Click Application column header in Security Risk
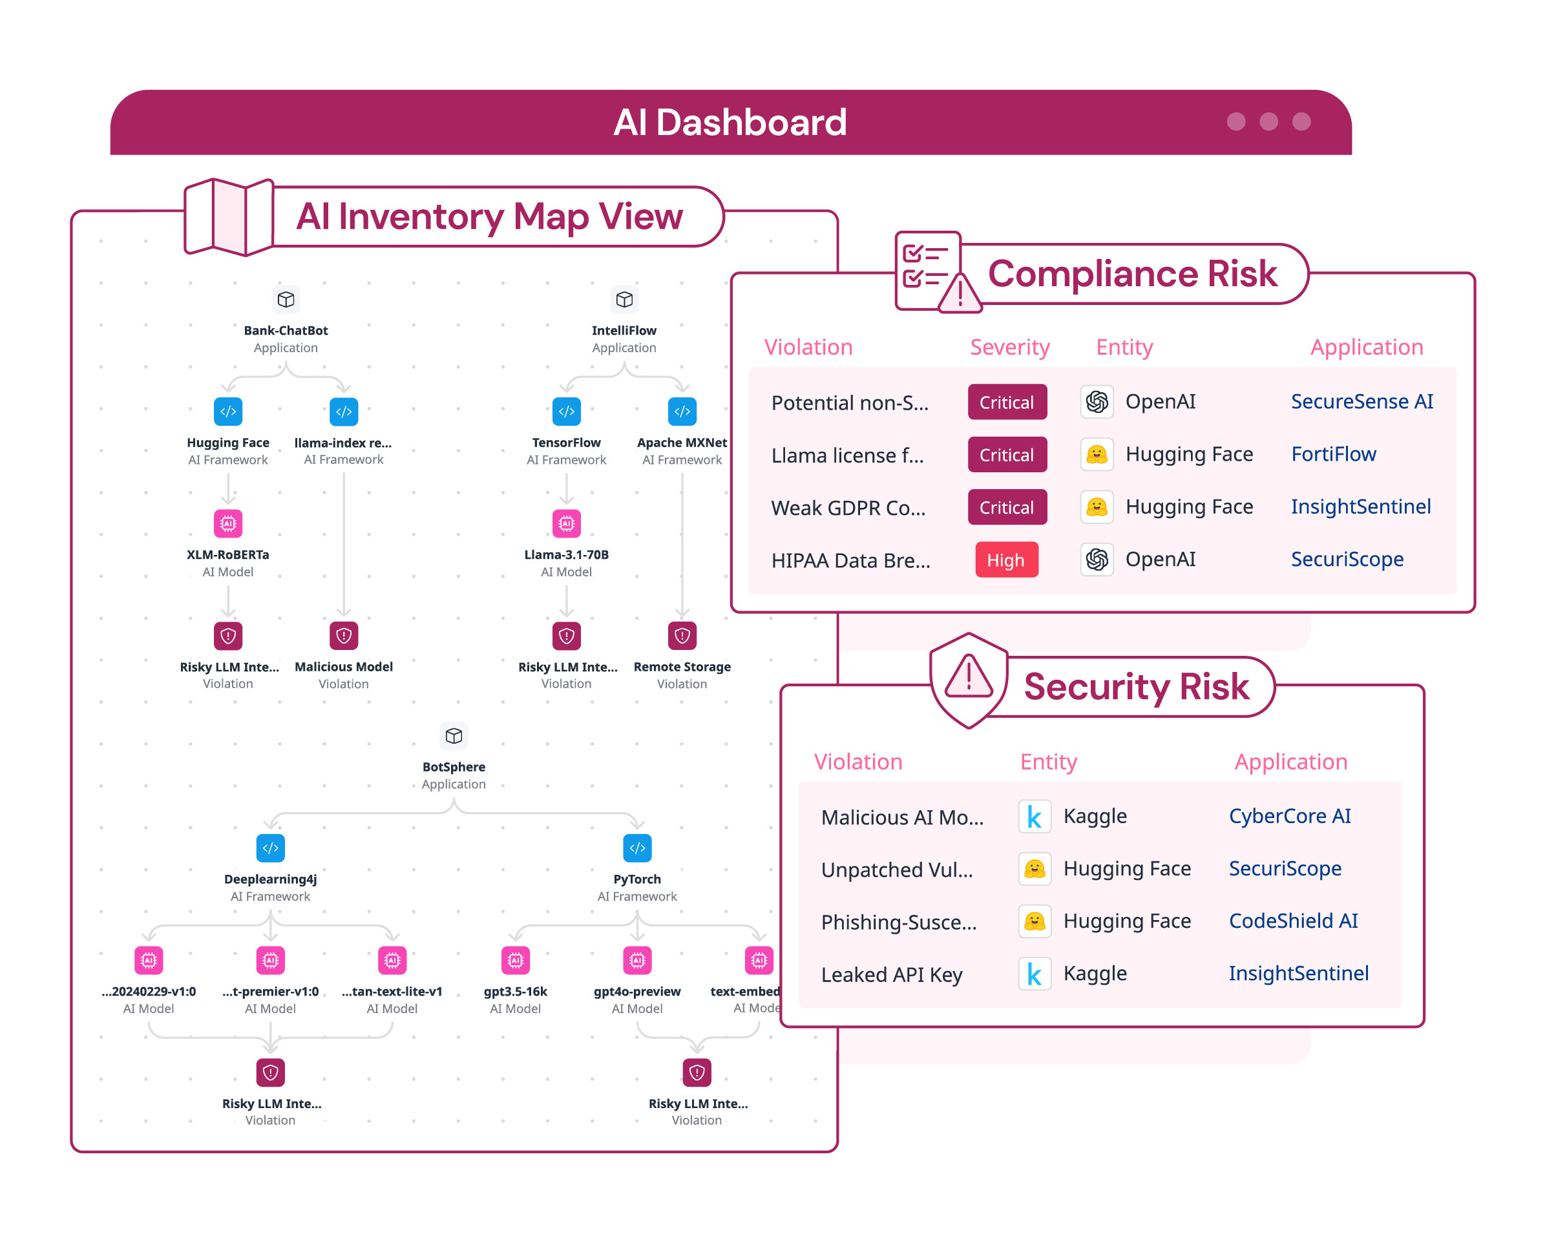Image resolution: width=1556 pixels, height=1236 pixels. pos(1290,762)
